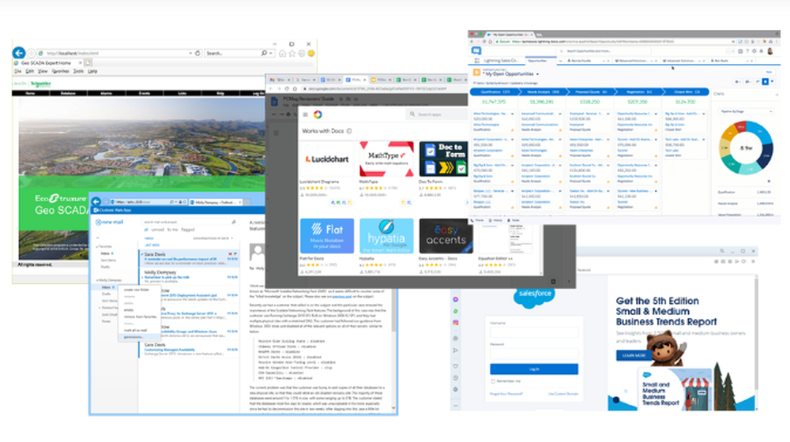This screenshot has width=790, height=442.
Task: Click the magnifier icon in the Outlook search box
Action: (x=234, y=222)
